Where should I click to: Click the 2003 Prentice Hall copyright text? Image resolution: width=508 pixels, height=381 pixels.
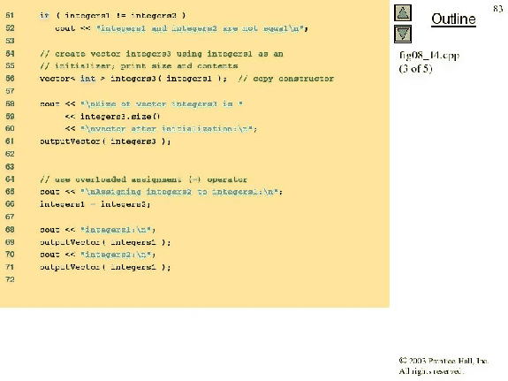(444, 361)
